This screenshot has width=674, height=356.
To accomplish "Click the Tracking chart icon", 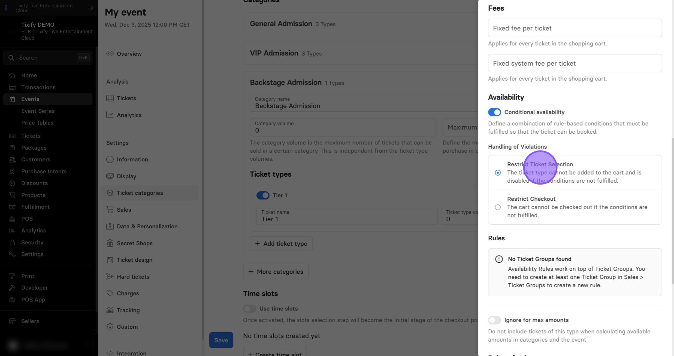I will [110, 310].
